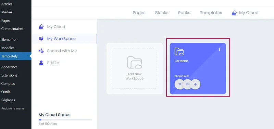
Task: Click the 5 of 100 Files text
Action: 48,124
